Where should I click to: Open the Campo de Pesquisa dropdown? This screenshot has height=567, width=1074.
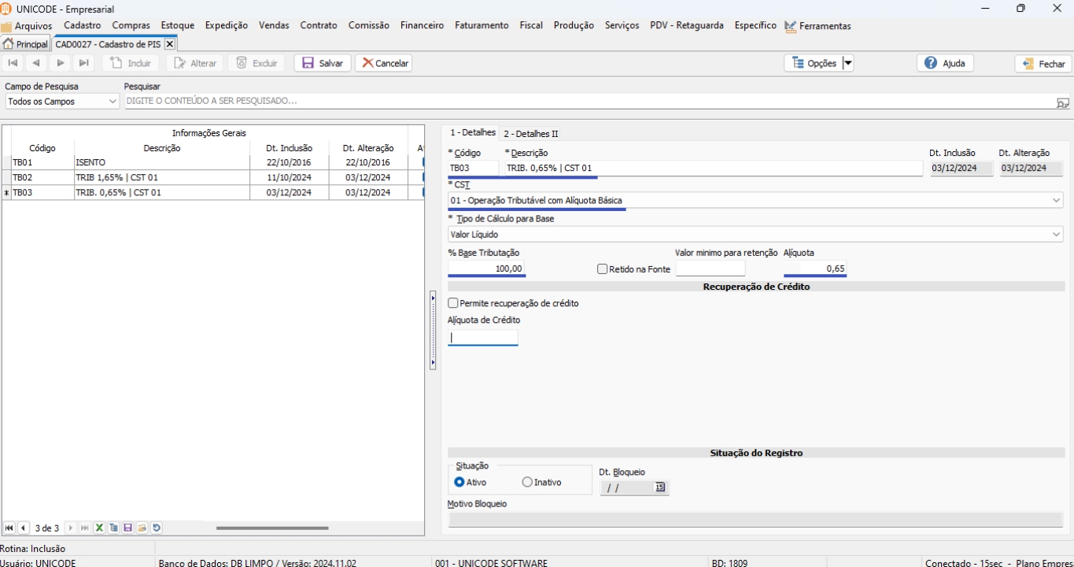[x=112, y=102]
